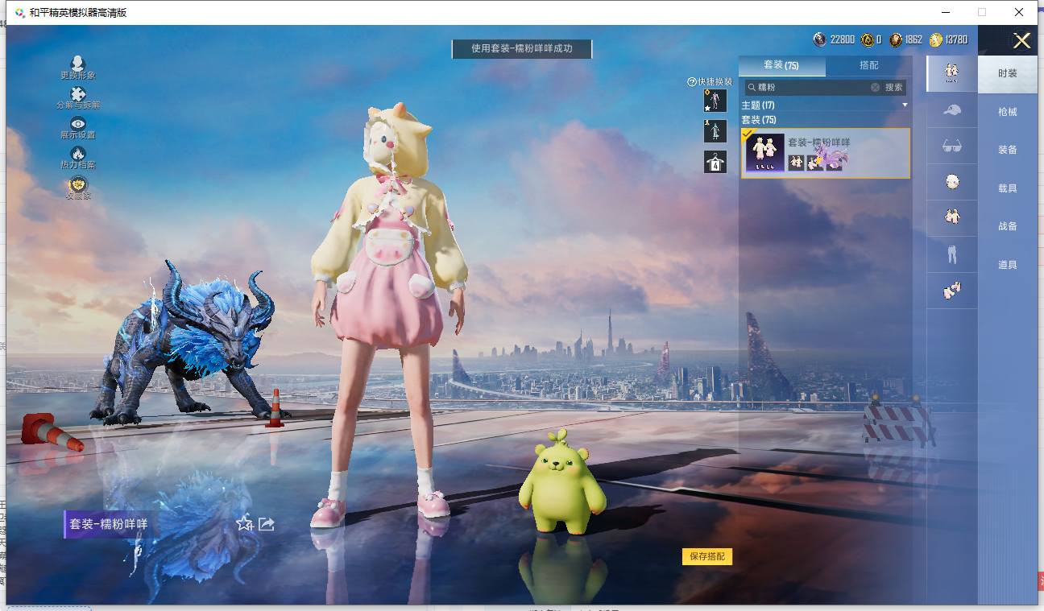
Task: Click the 搜索 search button
Action: tap(894, 87)
